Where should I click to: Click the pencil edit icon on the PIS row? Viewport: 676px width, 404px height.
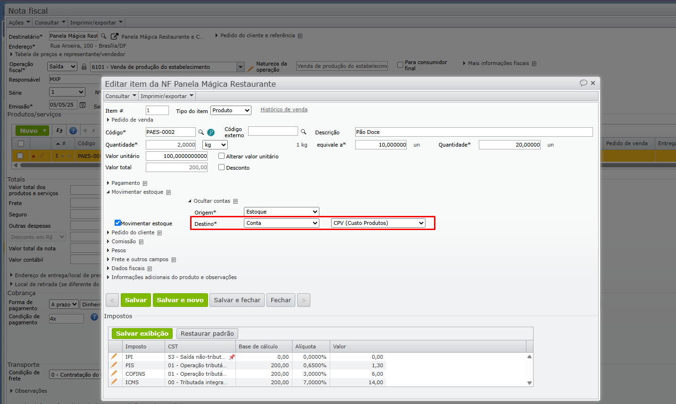(x=114, y=365)
